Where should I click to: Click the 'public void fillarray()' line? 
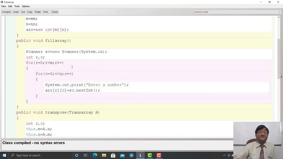43,41
